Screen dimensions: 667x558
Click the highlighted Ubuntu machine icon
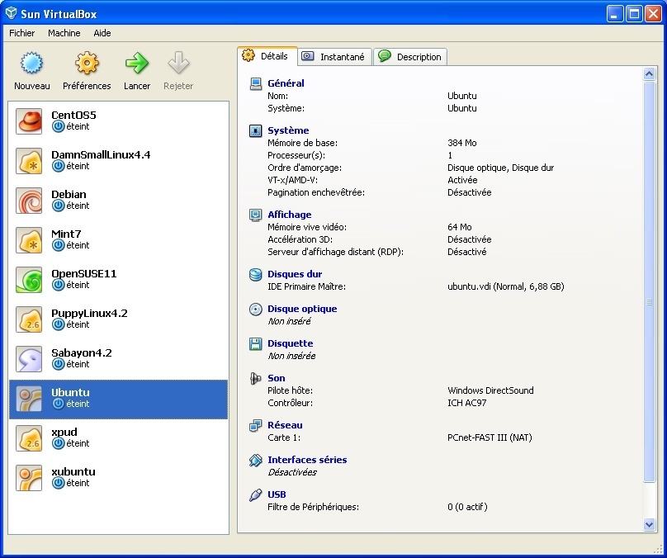click(29, 399)
